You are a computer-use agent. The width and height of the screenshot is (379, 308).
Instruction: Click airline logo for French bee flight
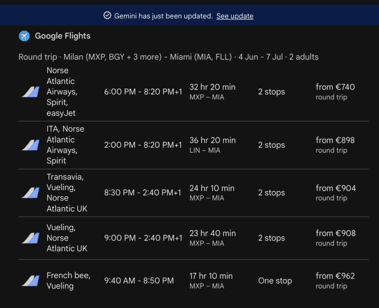[x=30, y=281]
